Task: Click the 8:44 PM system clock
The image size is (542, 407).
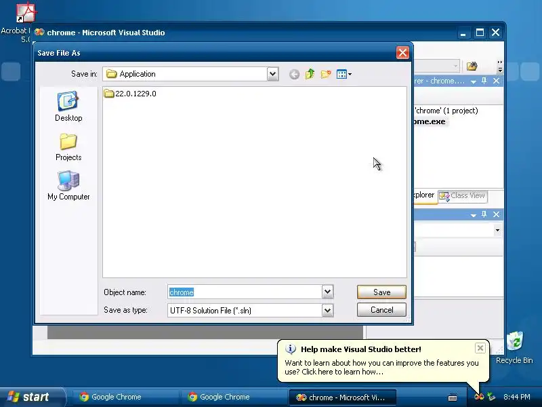Action: [516, 397]
